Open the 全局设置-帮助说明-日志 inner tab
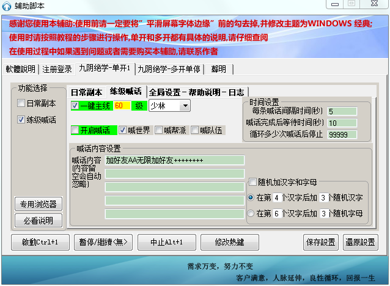The image size is (390, 286). click(x=196, y=92)
